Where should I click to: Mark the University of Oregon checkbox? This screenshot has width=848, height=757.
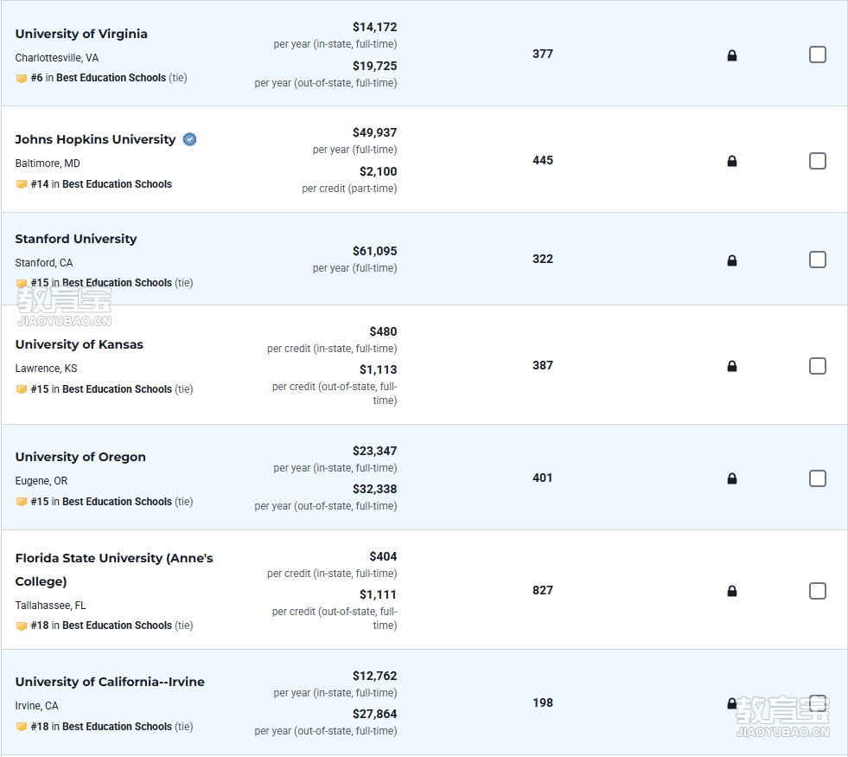817,478
